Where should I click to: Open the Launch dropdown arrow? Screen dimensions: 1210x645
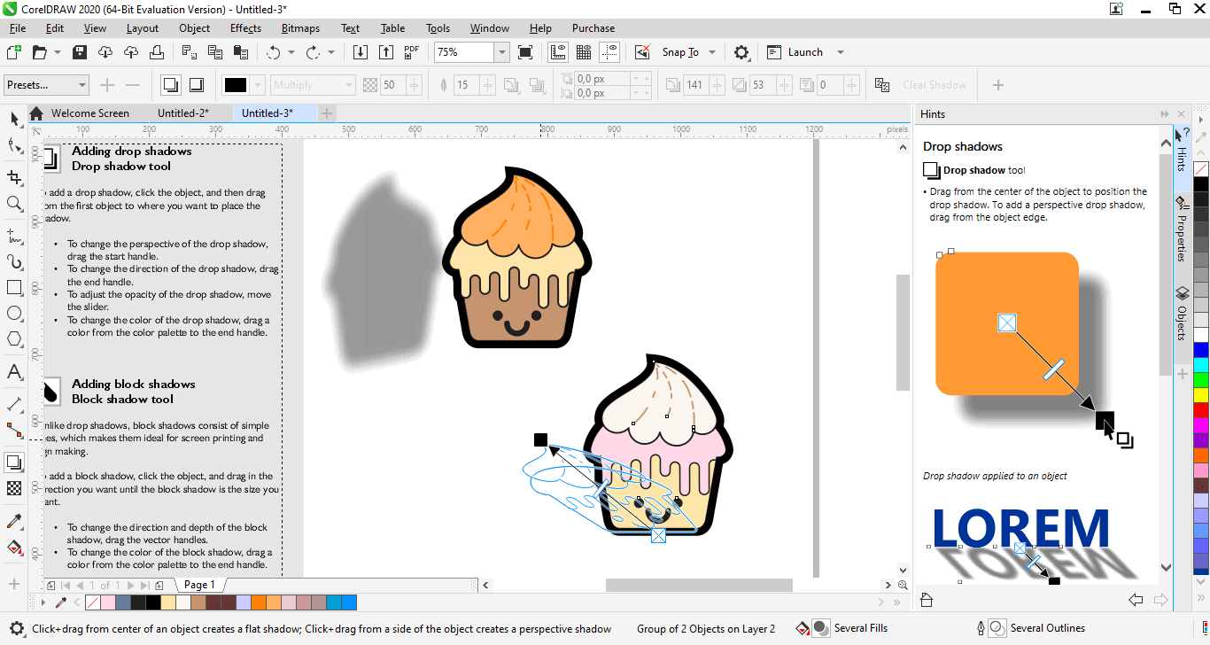[x=841, y=52]
